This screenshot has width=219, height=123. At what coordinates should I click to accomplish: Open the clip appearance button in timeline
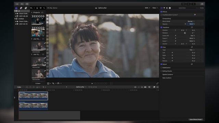(149, 87)
